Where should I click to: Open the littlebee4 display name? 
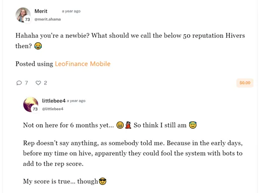click(x=54, y=101)
